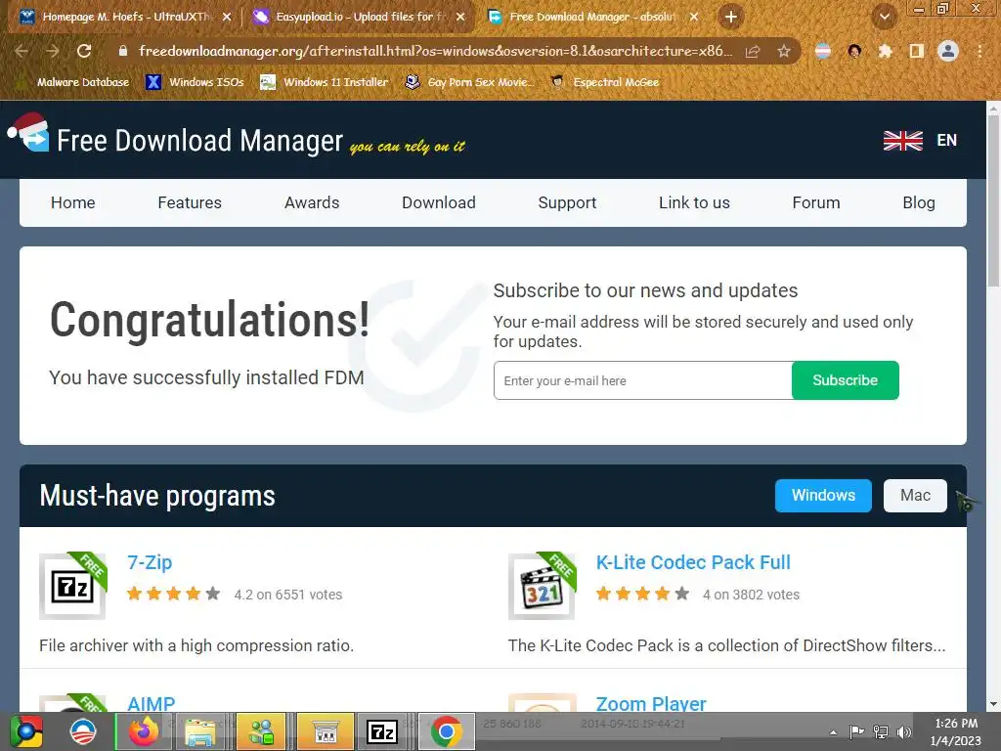Click the taskbar start button

(x=26, y=731)
